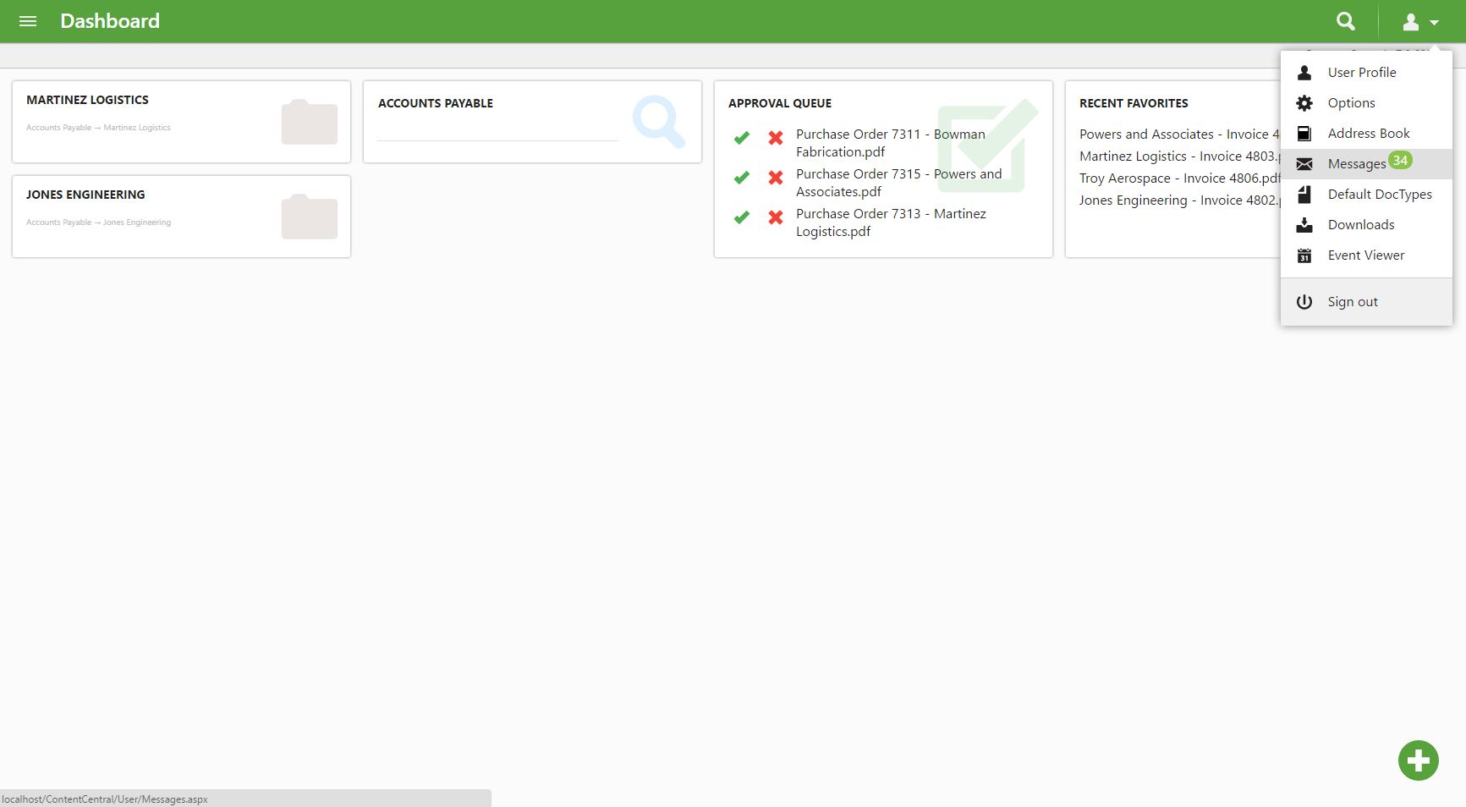Open User Profile from the menu
This screenshot has height=807, width=1466.
pos(1366,73)
